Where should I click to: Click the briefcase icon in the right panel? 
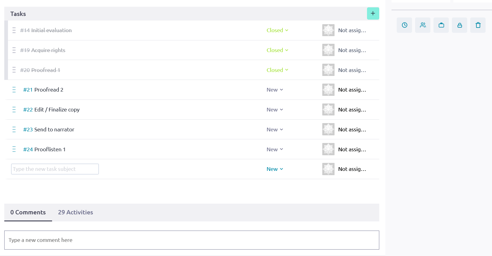(441, 25)
